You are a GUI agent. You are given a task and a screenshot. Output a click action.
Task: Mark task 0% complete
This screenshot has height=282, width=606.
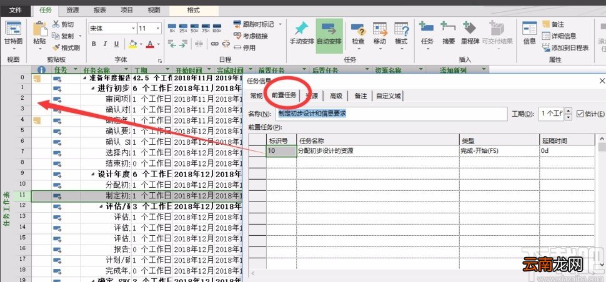[172, 28]
